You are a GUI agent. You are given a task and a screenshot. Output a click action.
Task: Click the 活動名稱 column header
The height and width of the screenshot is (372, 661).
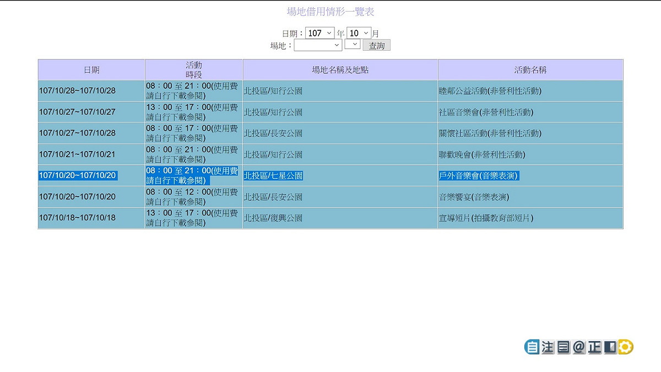530,70
